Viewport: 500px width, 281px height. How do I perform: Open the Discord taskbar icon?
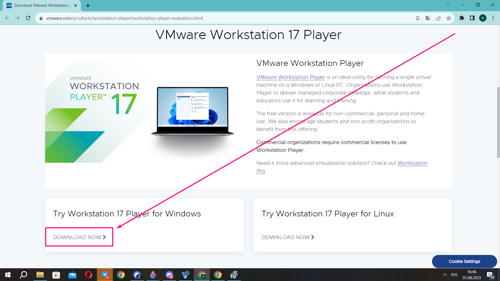pyautogui.click(x=169, y=274)
